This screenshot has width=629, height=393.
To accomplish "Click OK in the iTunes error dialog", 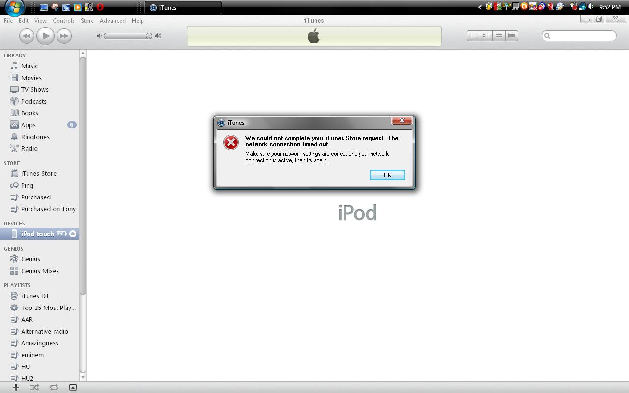I will (x=387, y=175).
